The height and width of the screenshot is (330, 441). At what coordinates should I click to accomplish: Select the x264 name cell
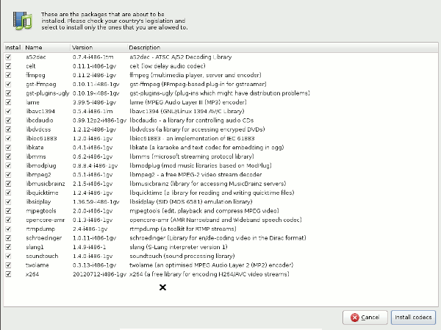pos(32,274)
